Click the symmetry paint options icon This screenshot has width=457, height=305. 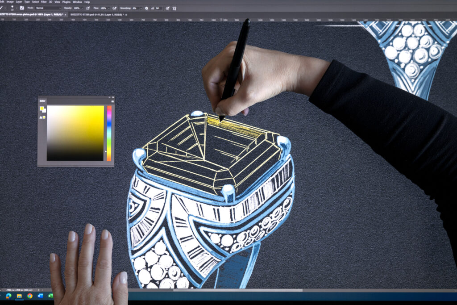174,8
